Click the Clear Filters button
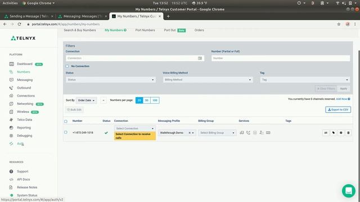This screenshot has height=202, width=360. (326, 89)
